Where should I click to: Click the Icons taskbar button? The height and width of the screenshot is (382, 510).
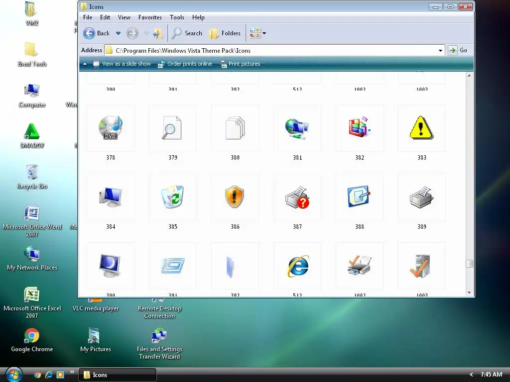[118, 375]
